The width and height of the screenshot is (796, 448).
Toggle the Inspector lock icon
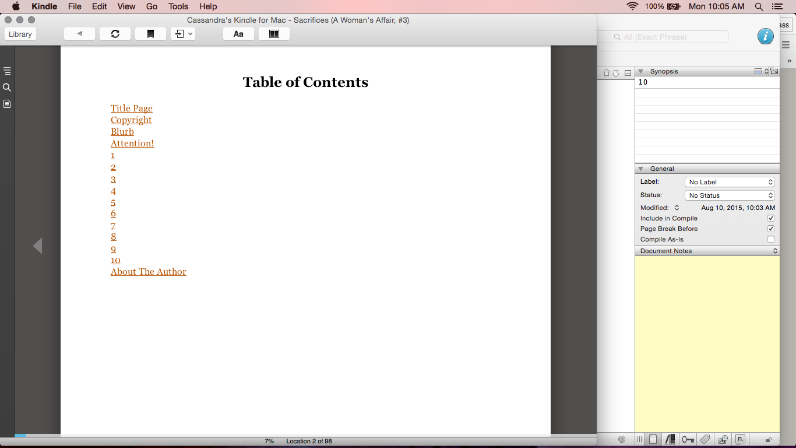[x=769, y=440]
